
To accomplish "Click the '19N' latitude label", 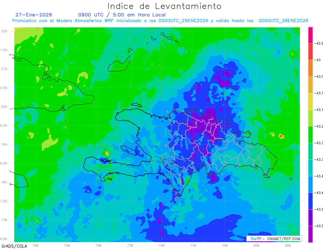I will pos(4,144).
